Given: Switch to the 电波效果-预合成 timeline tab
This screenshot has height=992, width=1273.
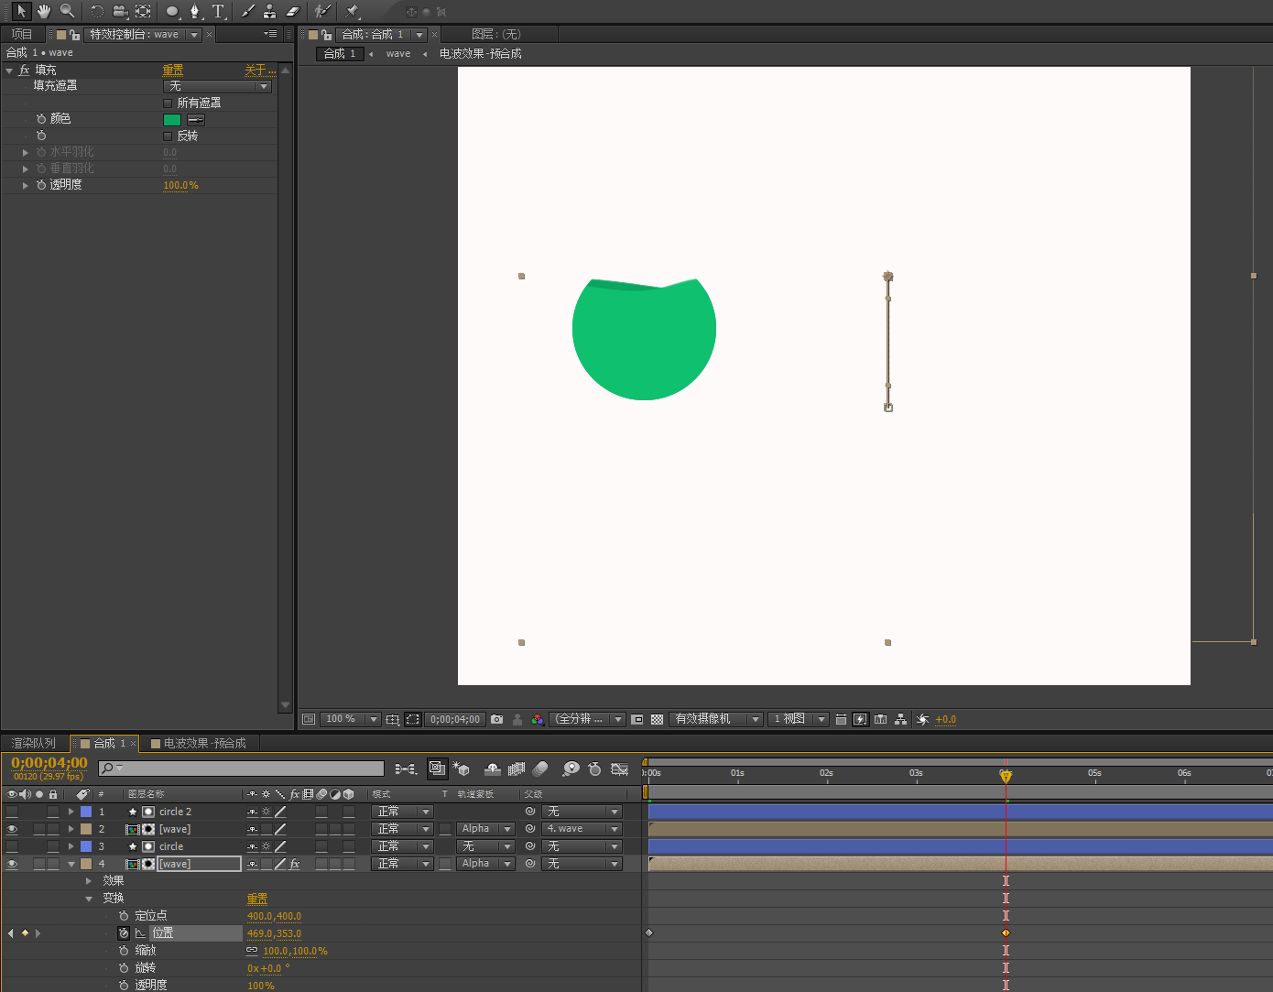Looking at the screenshot, I should (199, 743).
